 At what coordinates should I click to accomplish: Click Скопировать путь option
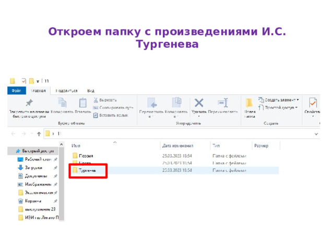(x=113, y=108)
